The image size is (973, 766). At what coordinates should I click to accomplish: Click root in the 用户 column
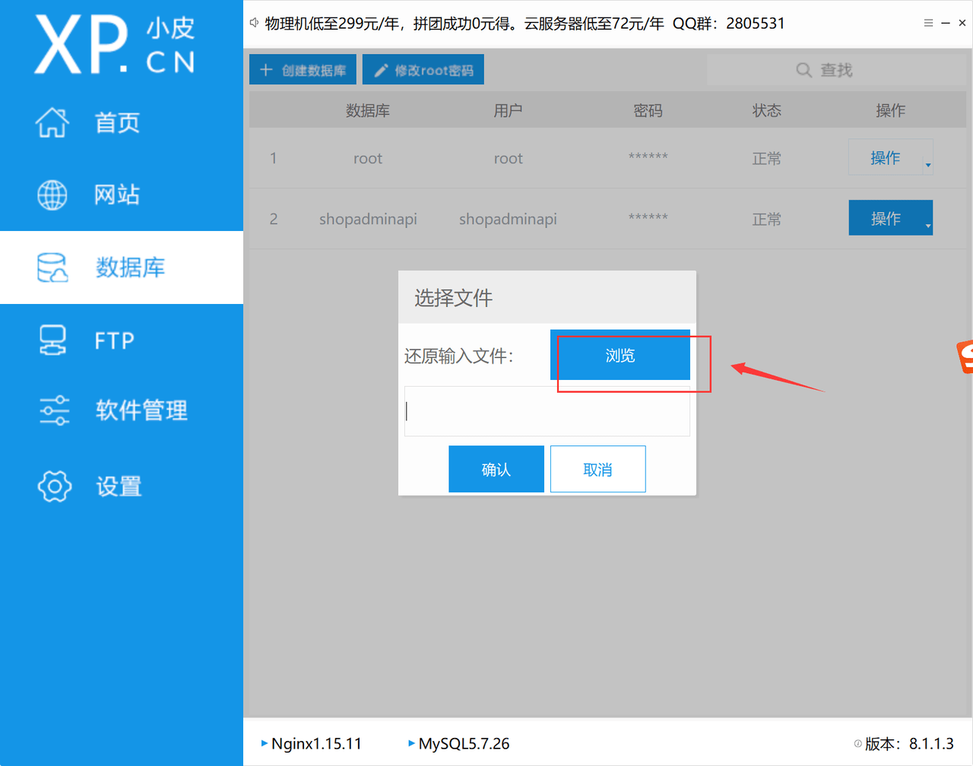click(508, 158)
